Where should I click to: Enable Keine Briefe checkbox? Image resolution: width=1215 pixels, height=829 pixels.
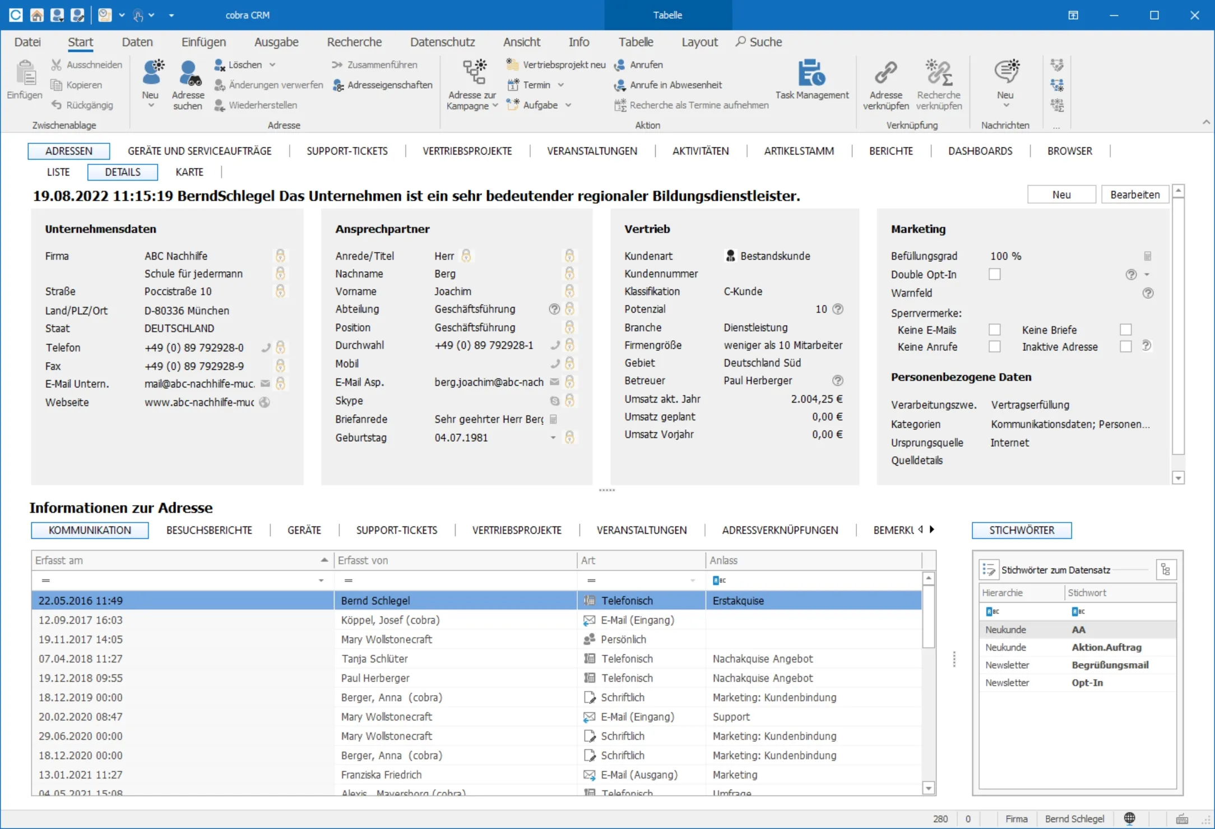1125,330
